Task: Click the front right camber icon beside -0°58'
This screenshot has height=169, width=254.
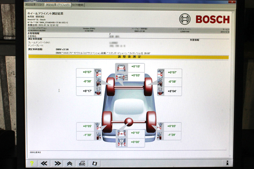Action: coord(160,82)
